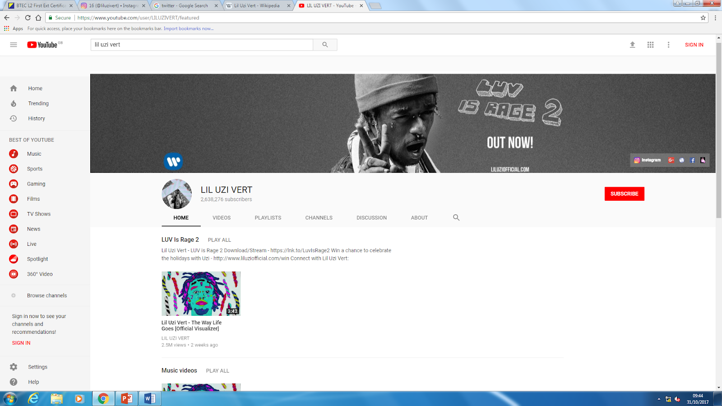This screenshot has height=406, width=722.
Task: Select the HOME channel tab
Action: click(181, 217)
